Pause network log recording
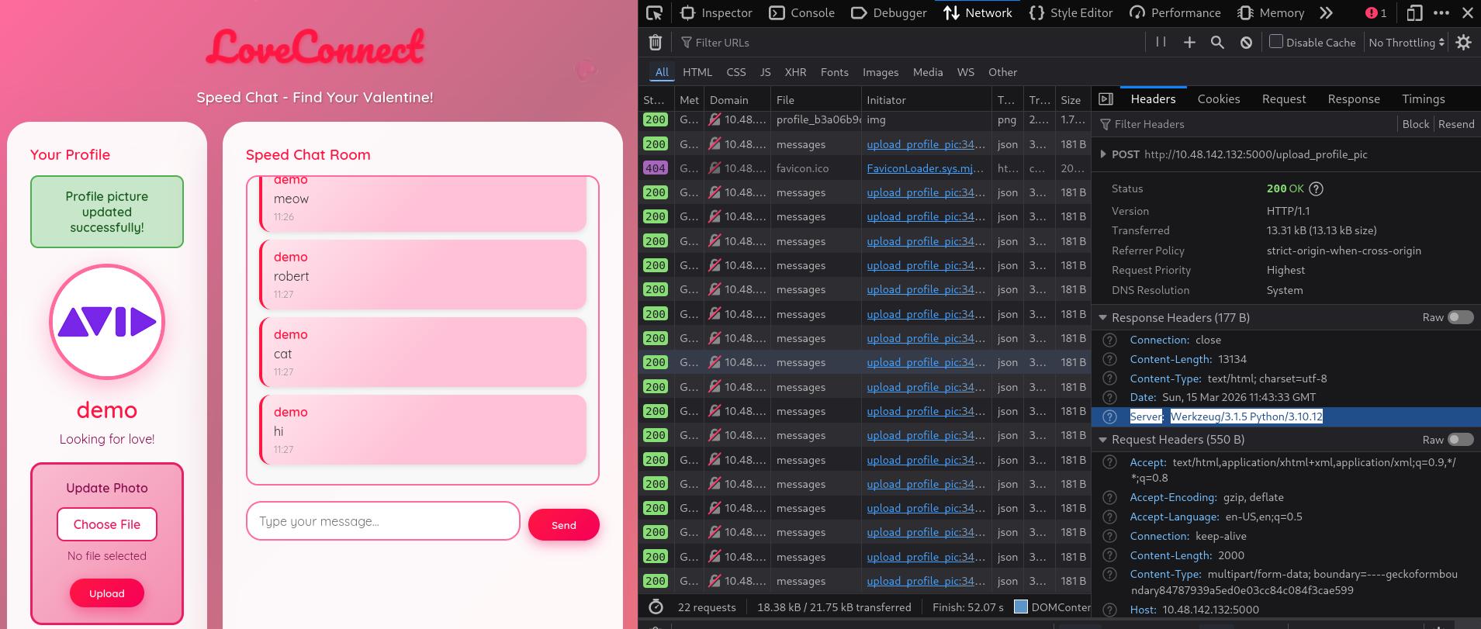This screenshot has height=629, width=1481. (1161, 43)
